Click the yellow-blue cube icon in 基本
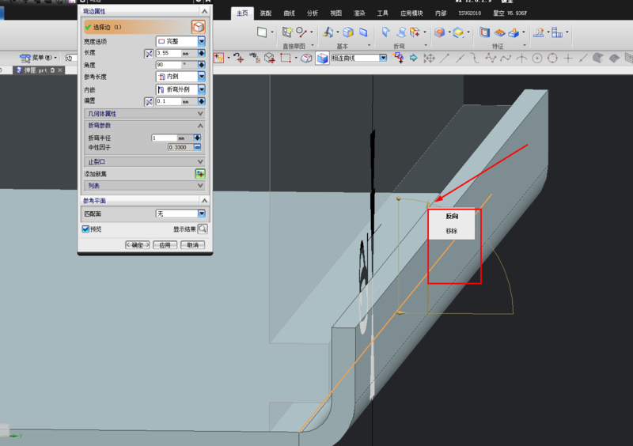 [x=348, y=32]
